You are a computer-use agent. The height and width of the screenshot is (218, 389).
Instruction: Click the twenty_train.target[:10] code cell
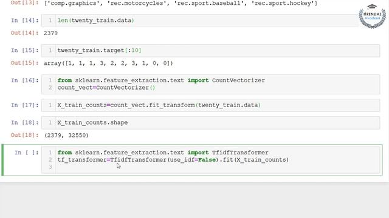[x=210, y=50]
